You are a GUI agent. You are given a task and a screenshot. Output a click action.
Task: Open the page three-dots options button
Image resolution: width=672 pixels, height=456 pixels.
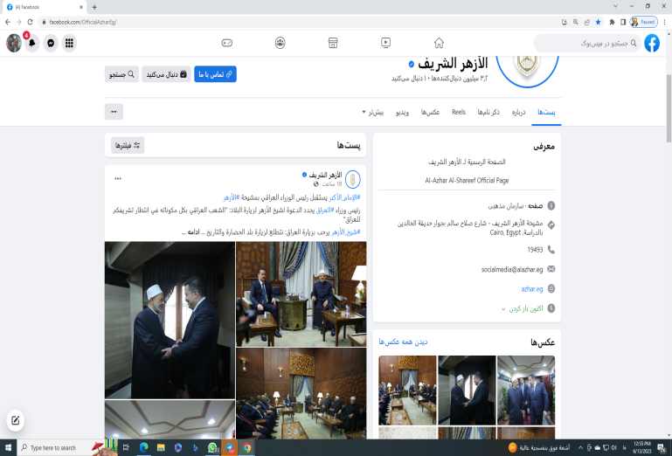[114, 112]
